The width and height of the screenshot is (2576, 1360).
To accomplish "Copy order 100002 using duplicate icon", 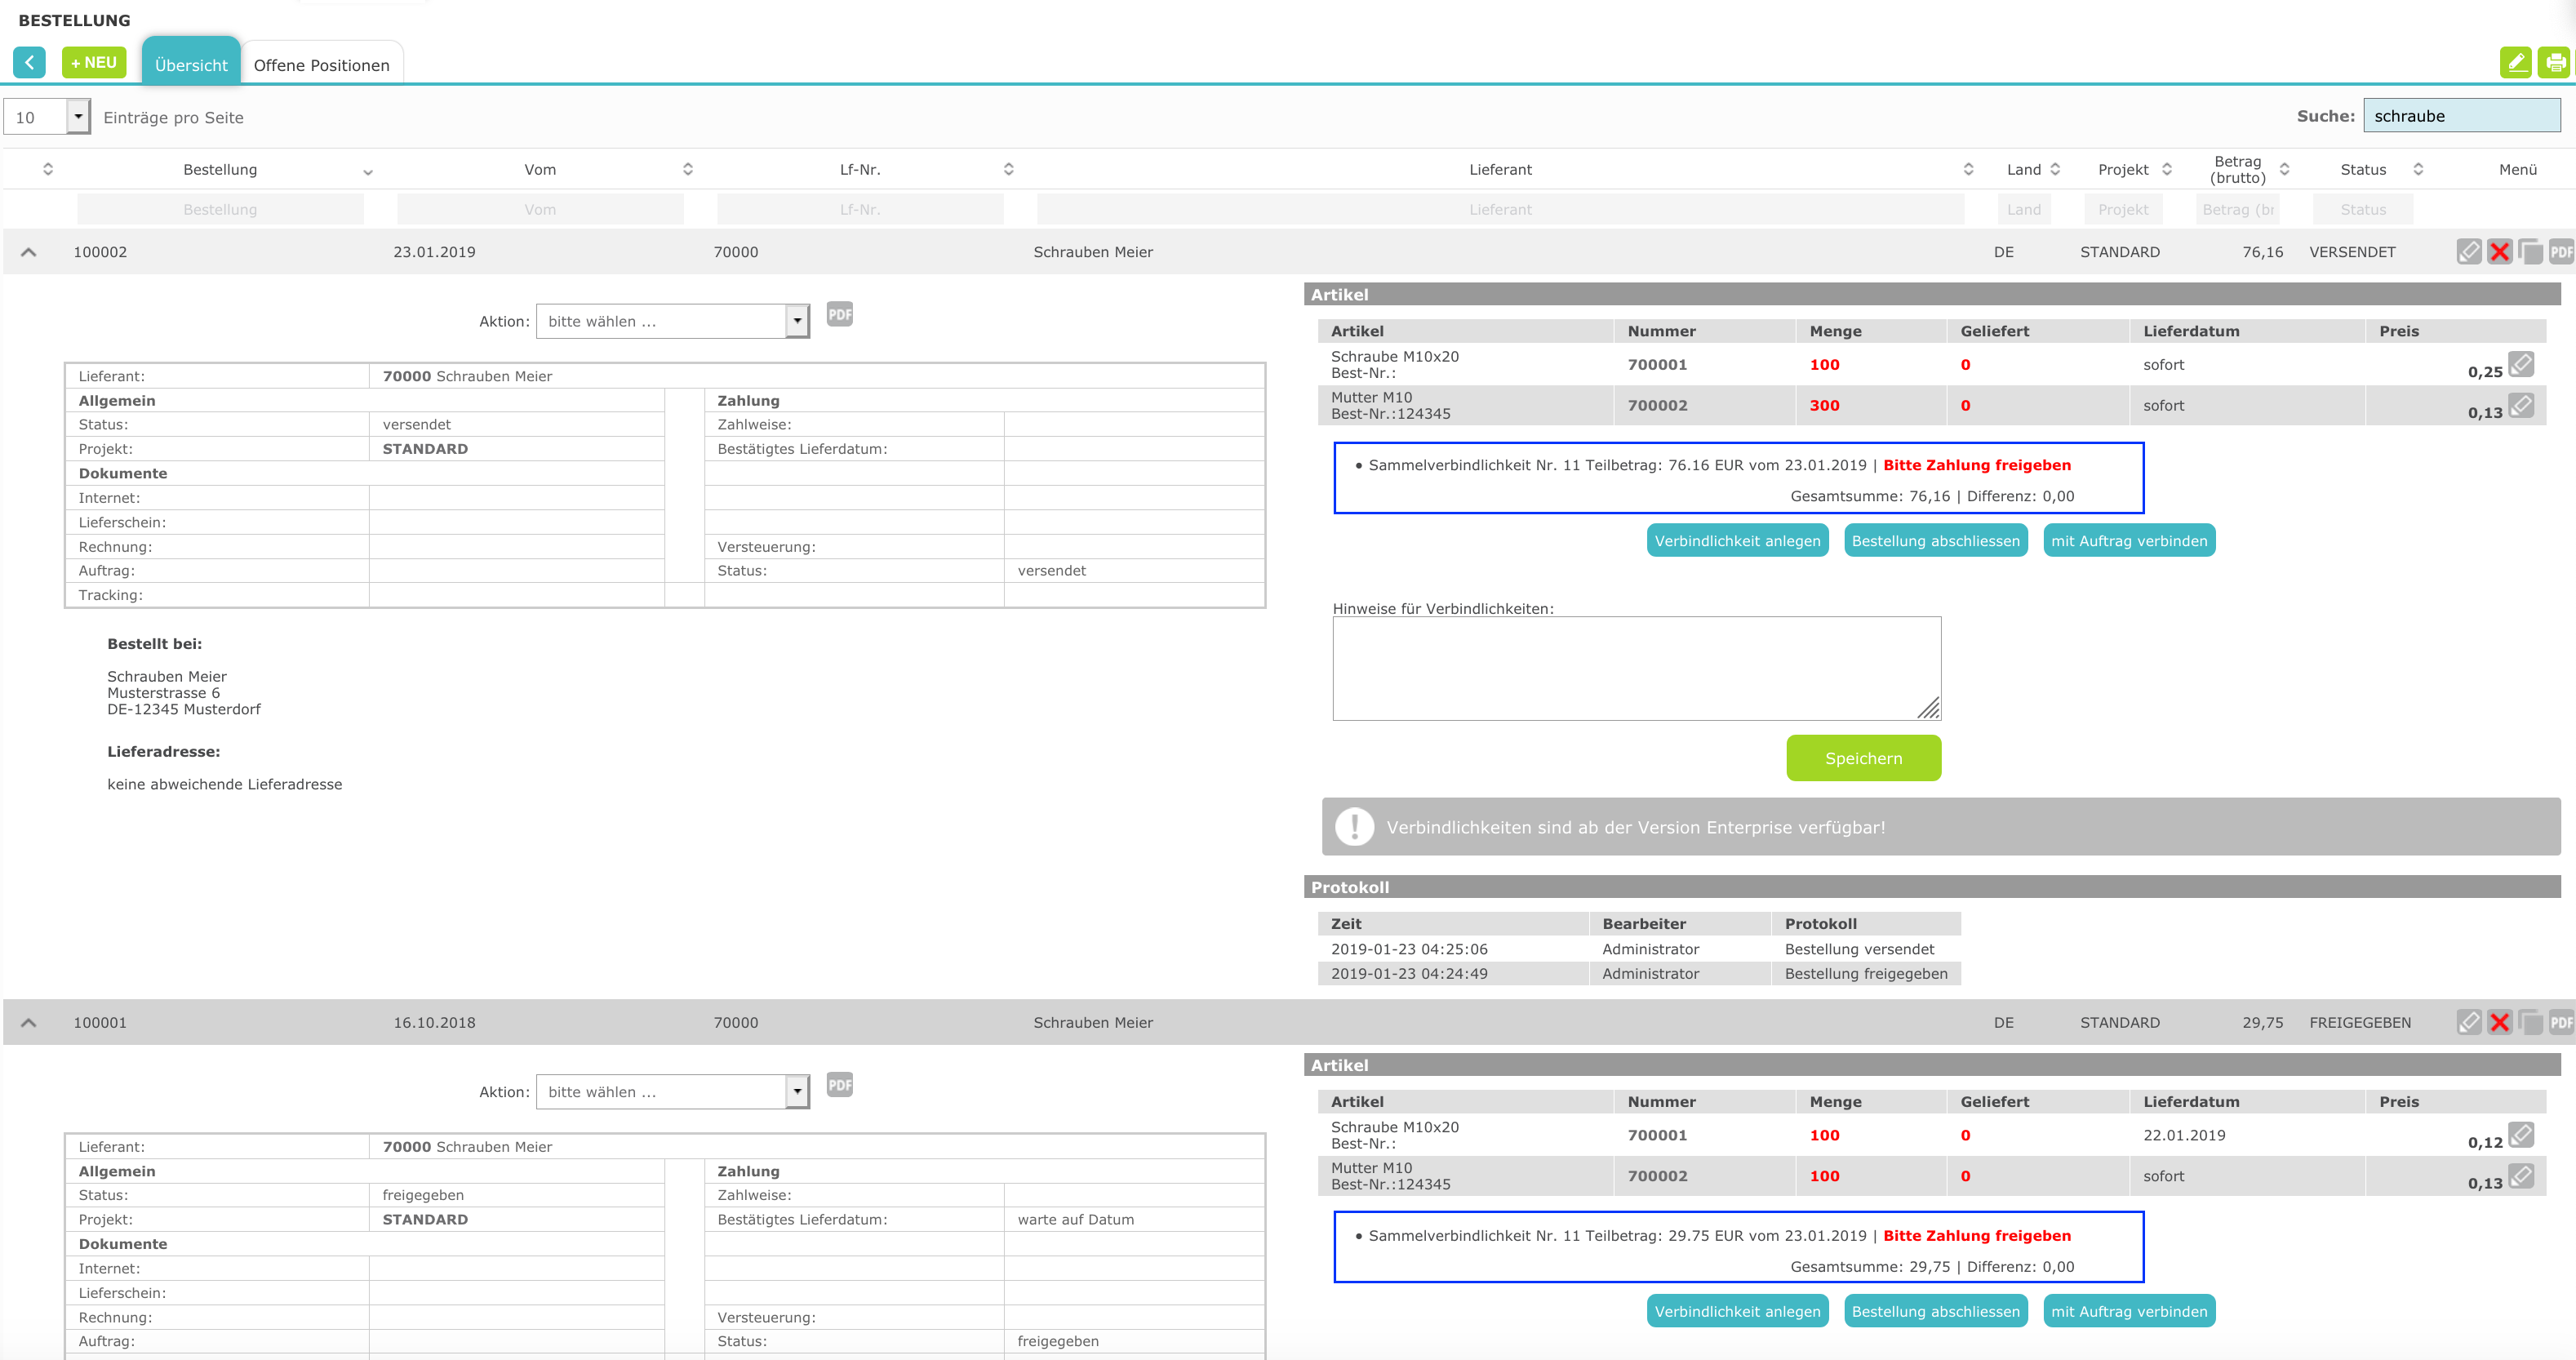I will pyautogui.click(x=2530, y=252).
